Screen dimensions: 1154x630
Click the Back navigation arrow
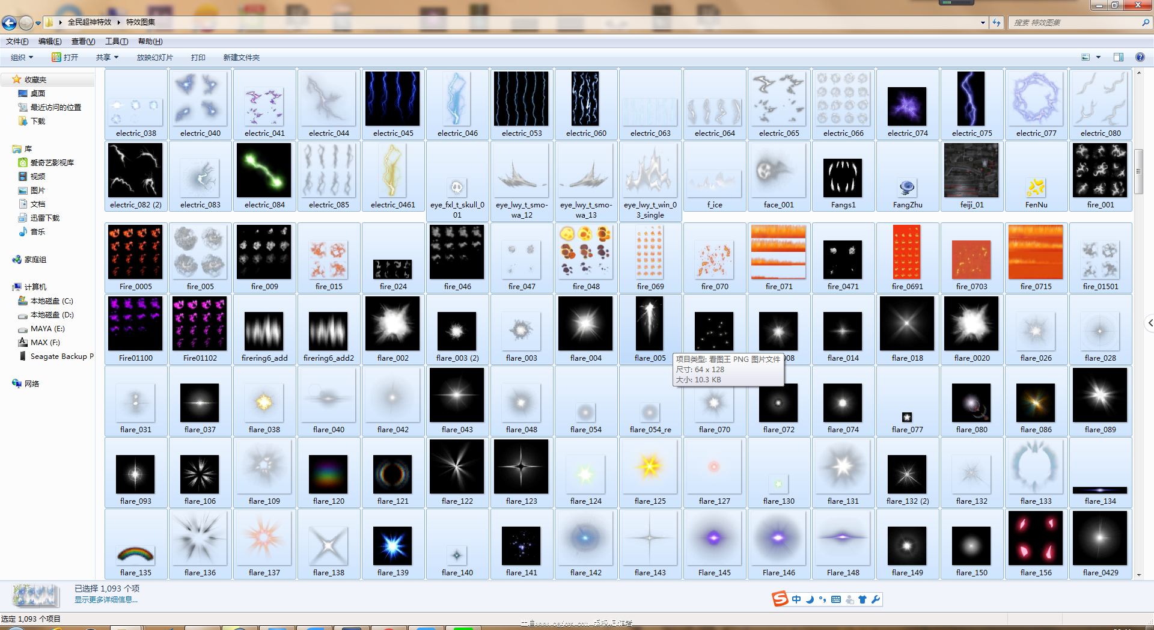pyautogui.click(x=9, y=23)
